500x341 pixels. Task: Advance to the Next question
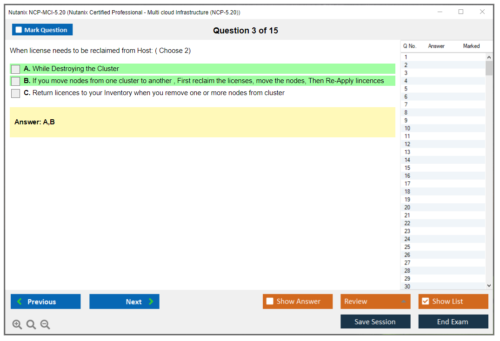[124, 302]
